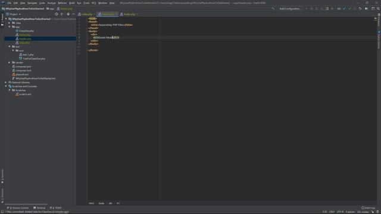Open the File menu
The width and height of the screenshot is (381, 214).
pyautogui.click(x=10, y=3)
